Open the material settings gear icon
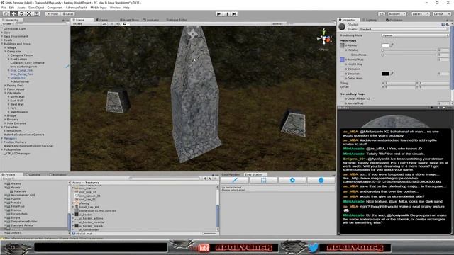Screen dimensions: 454x255 pos(448,25)
